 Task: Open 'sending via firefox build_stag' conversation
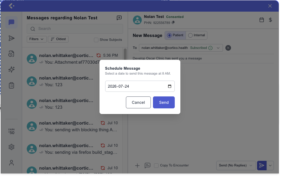72,149
